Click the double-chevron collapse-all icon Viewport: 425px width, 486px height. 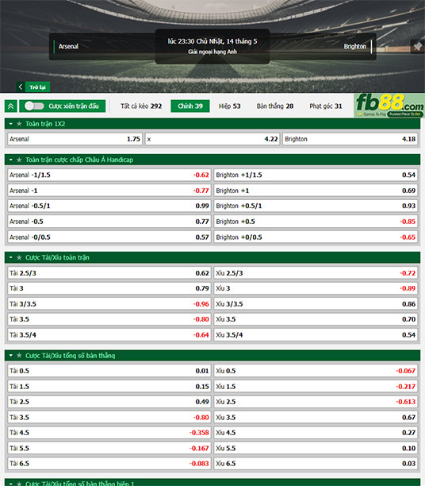click(11, 106)
